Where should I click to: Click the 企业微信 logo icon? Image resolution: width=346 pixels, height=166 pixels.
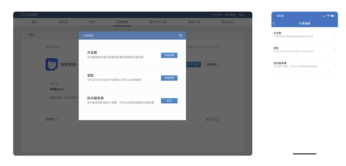[x=23, y=15]
